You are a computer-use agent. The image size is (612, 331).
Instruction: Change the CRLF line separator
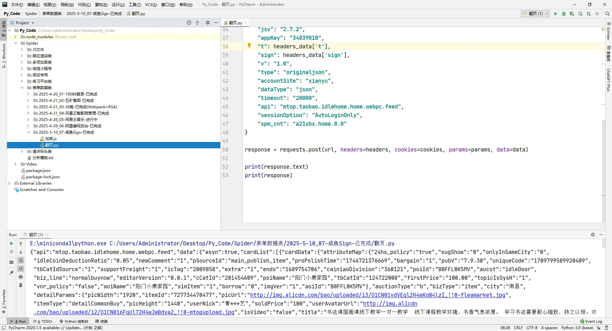[518, 328]
